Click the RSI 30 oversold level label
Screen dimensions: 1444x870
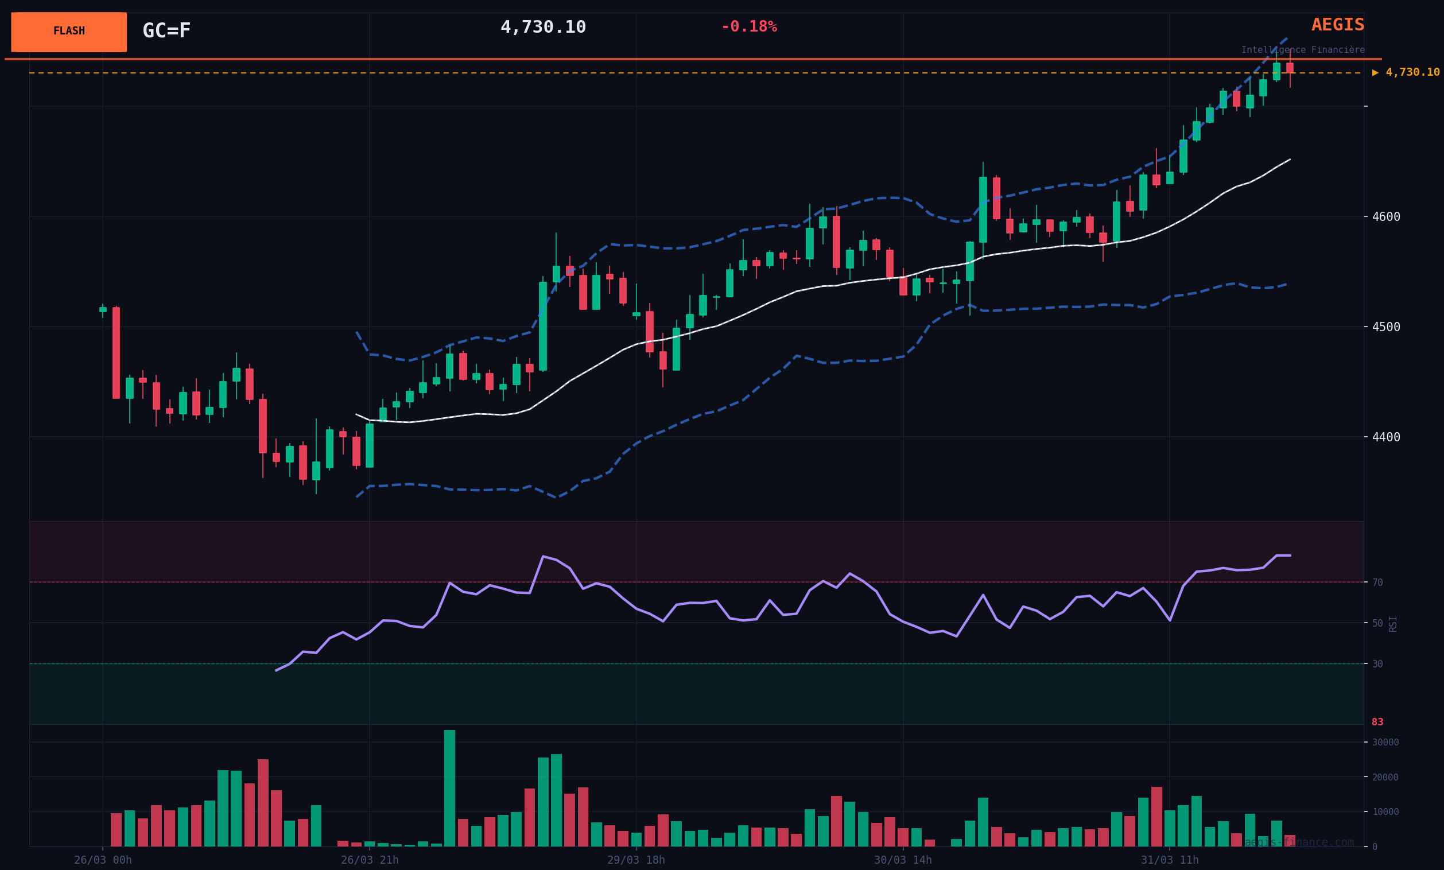(1377, 664)
